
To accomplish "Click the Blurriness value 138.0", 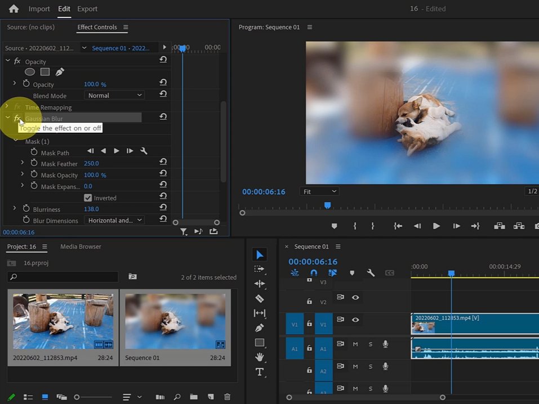I will [x=91, y=209].
